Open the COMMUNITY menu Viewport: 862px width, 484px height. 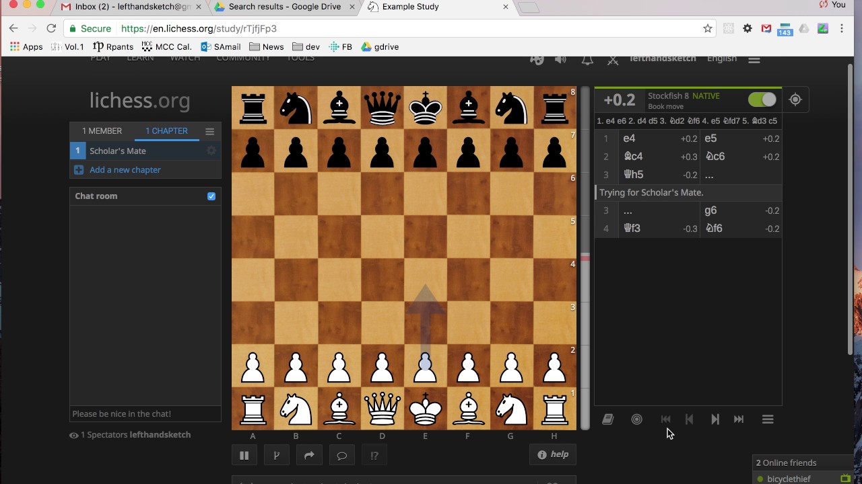point(243,59)
